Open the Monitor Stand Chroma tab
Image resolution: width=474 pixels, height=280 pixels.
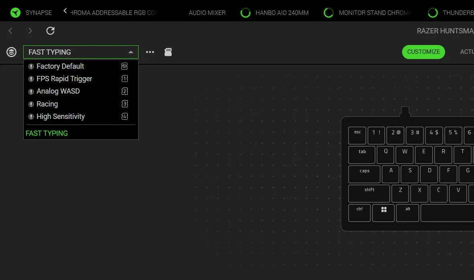tap(375, 13)
